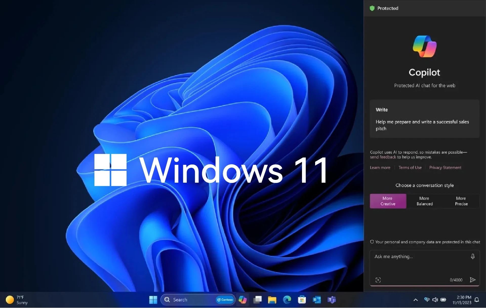
Task: Open Task View on the taskbar
Action: (257, 300)
